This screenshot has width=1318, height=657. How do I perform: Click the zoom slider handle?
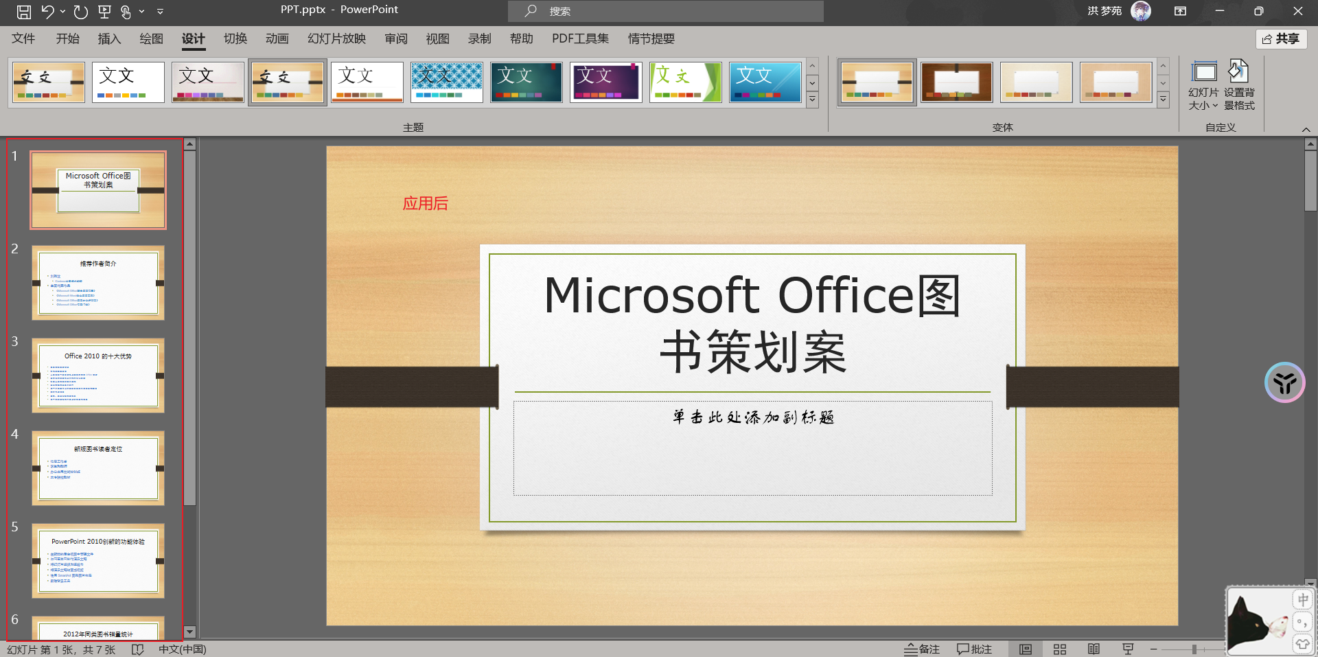click(x=1194, y=649)
